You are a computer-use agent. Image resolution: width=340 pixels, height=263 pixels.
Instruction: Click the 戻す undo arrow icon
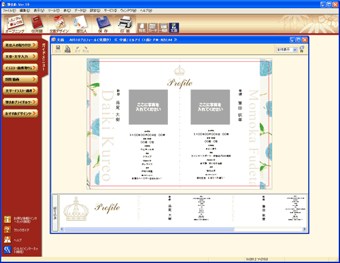pos(78,49)
